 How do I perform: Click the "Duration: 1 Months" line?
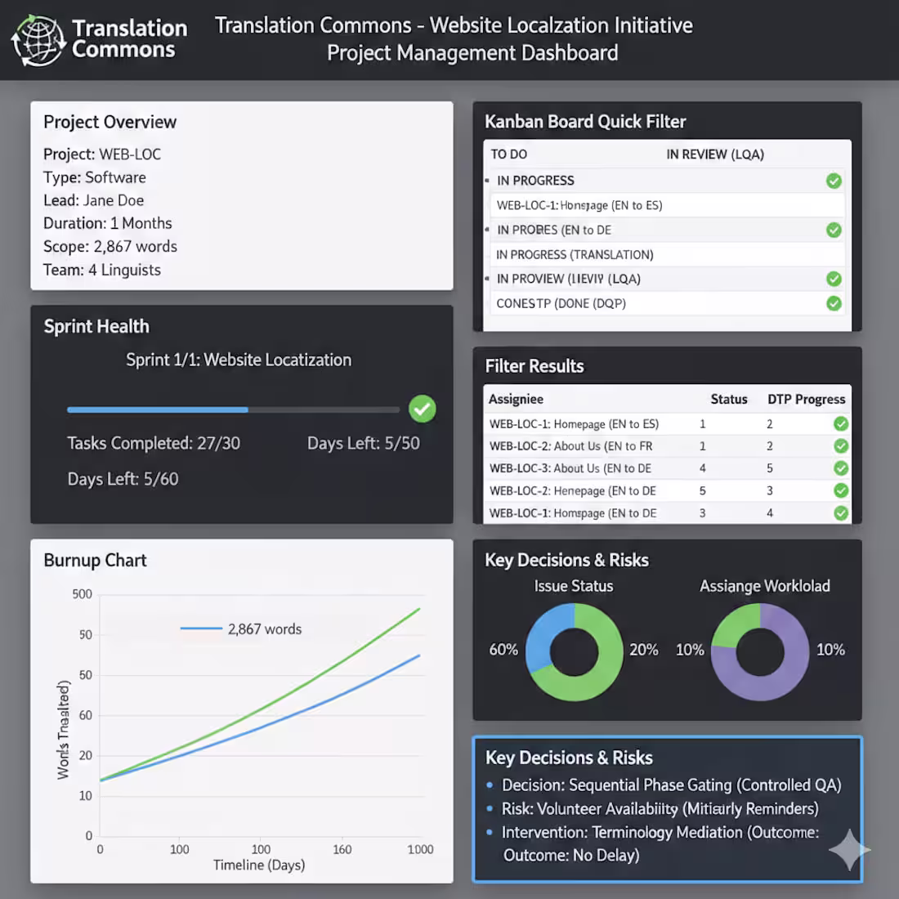pyautogui.click(x=108, y=223)
